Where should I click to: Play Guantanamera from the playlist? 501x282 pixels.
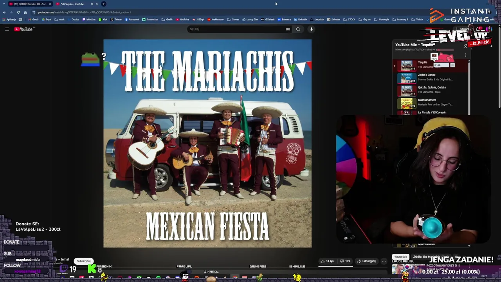tap(431, 103)
